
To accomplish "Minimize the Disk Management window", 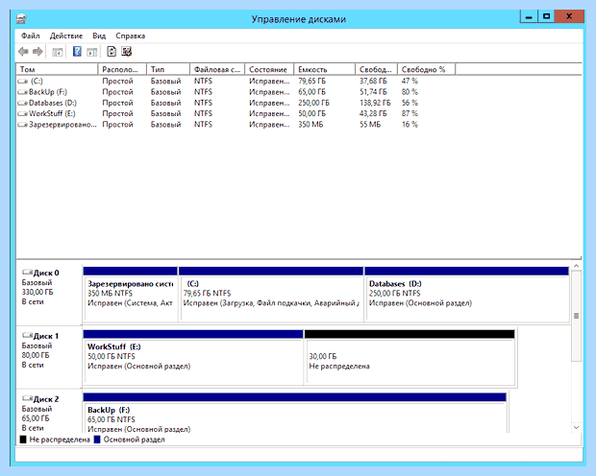I will tap(529, 16).
